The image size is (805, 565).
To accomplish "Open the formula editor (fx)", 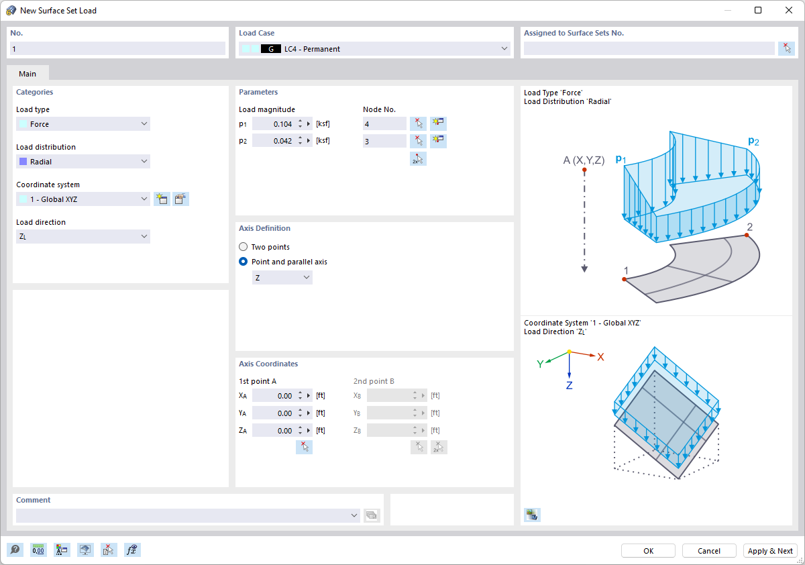I will [132, 550].
